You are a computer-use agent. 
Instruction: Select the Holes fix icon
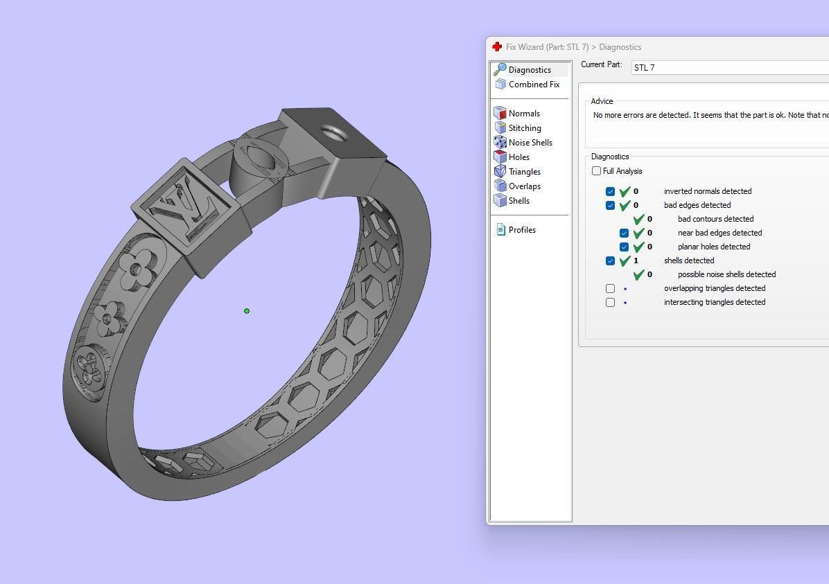(x=500, y=157)
